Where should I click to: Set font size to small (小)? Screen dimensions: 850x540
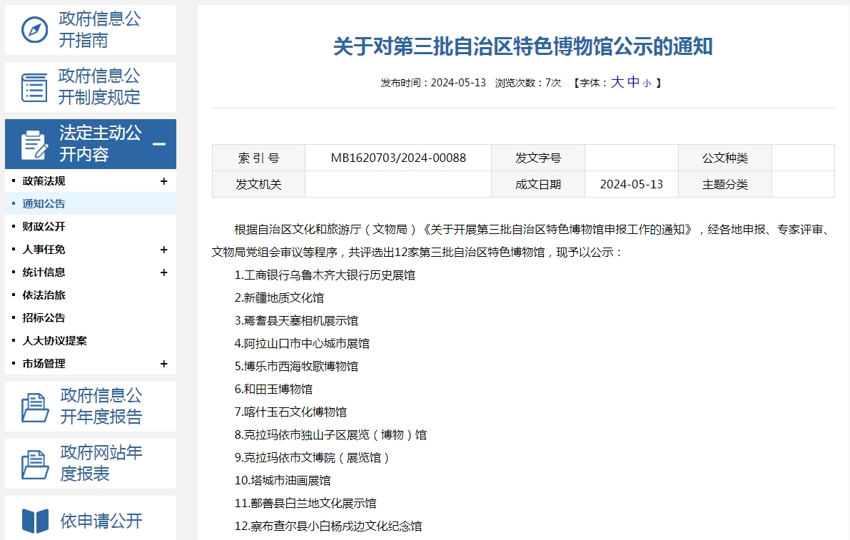click(647, 83)
